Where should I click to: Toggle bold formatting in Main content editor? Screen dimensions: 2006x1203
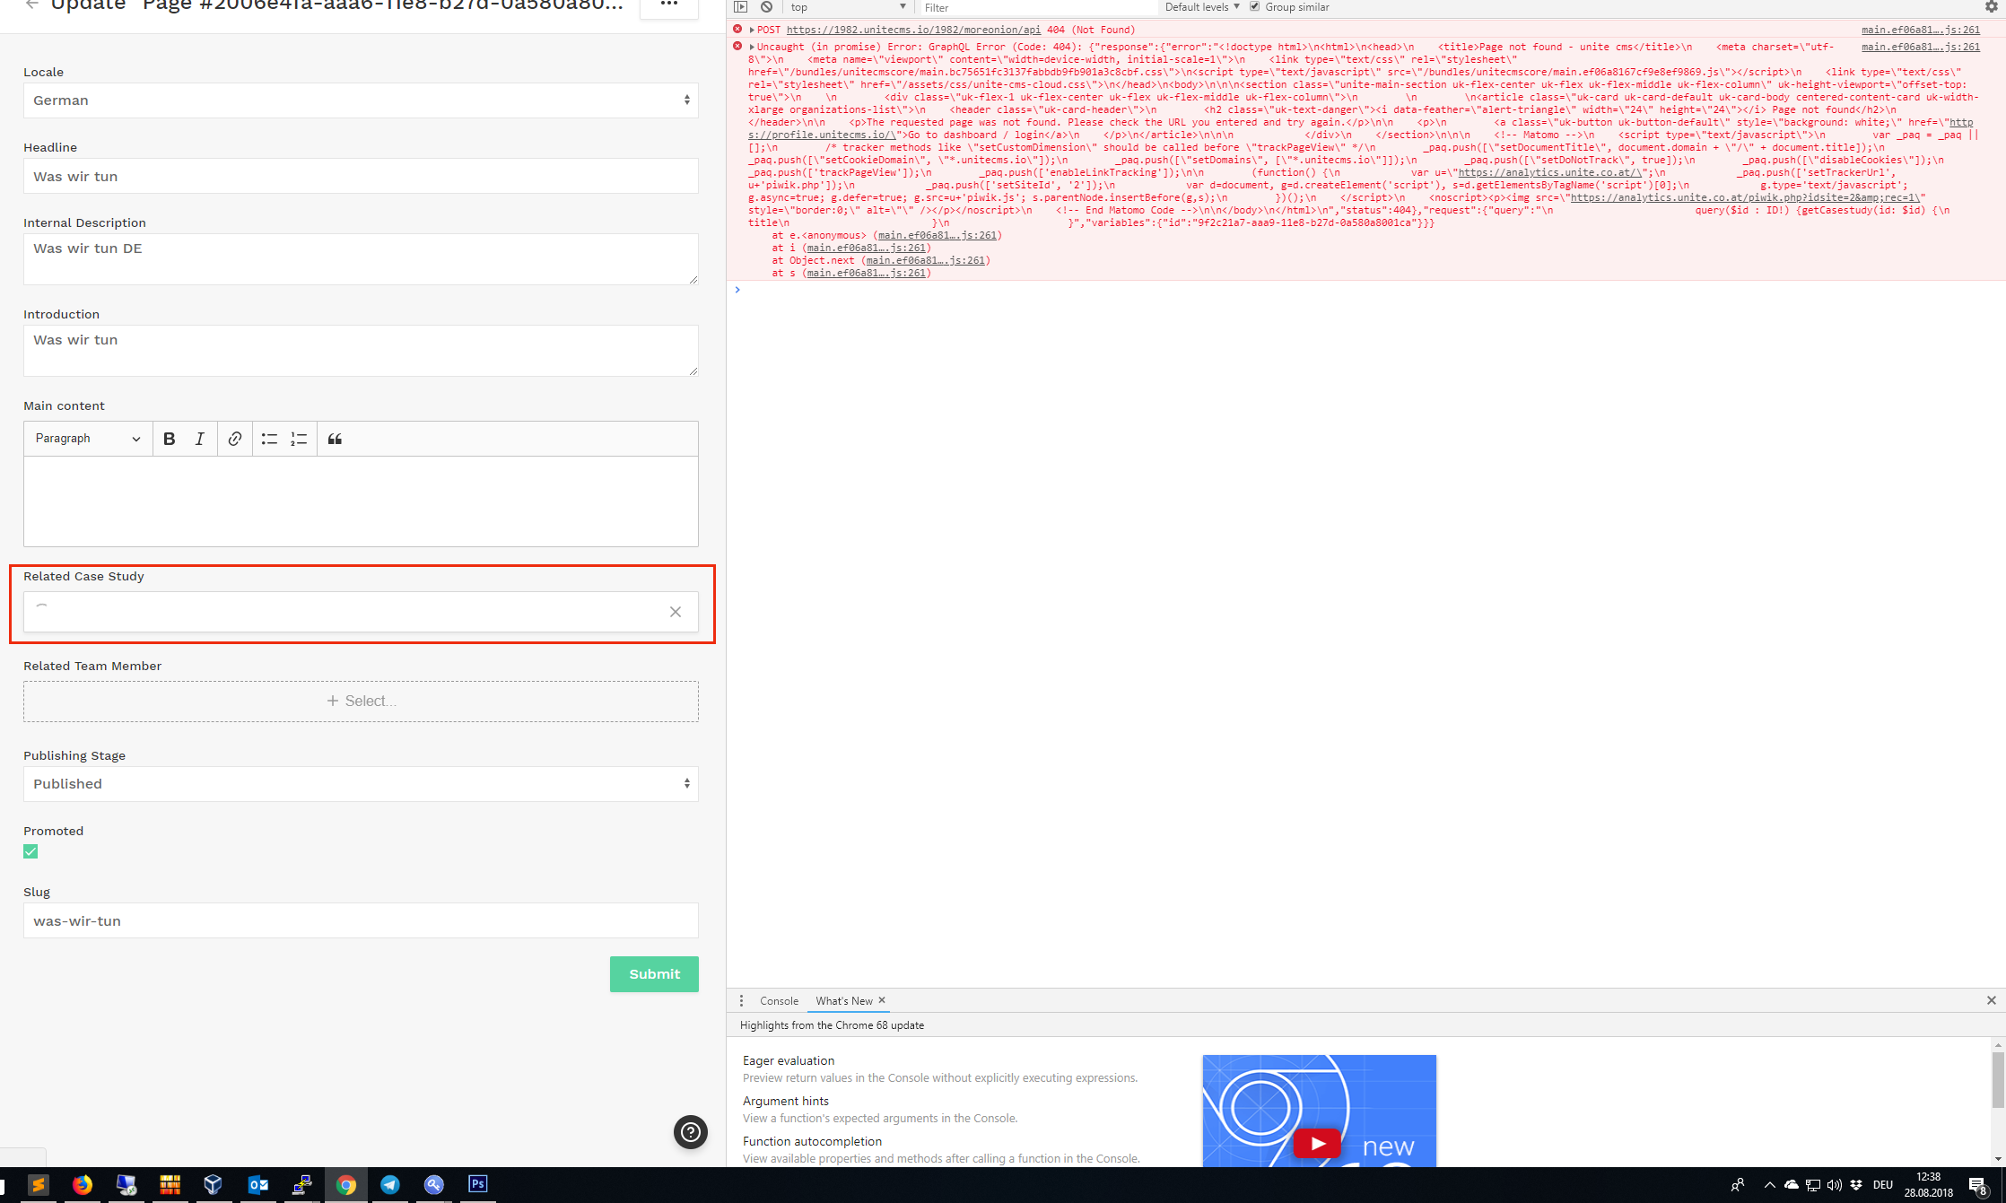click(169, 439)
